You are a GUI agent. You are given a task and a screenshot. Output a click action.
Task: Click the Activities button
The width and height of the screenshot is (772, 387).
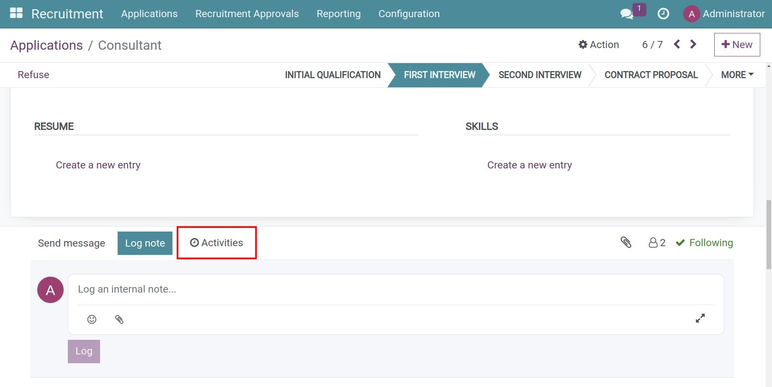216,243
